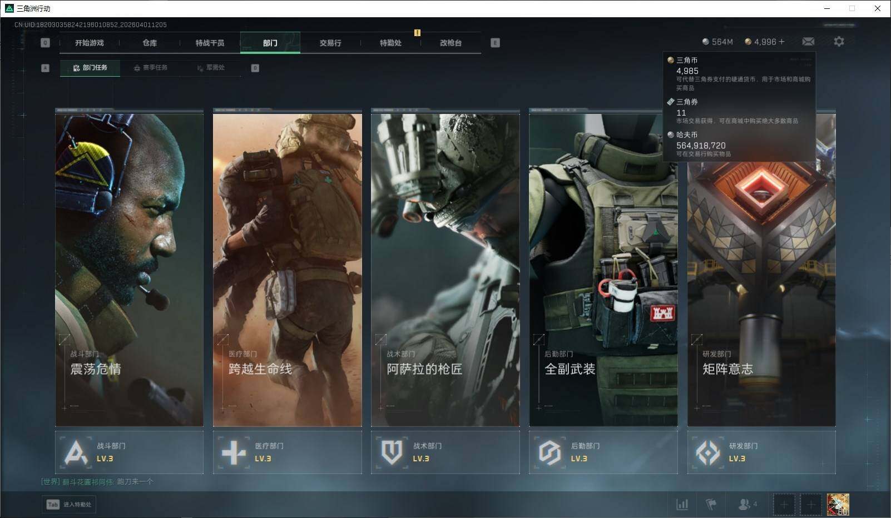Click the flags icon in bottom bar
Viewport: 891px width, 518px height.
click(711, 504)
